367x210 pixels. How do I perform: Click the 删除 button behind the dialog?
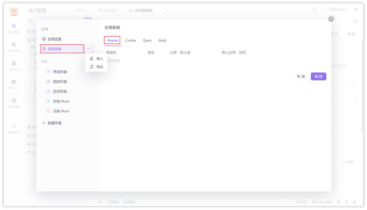point(352,34)
